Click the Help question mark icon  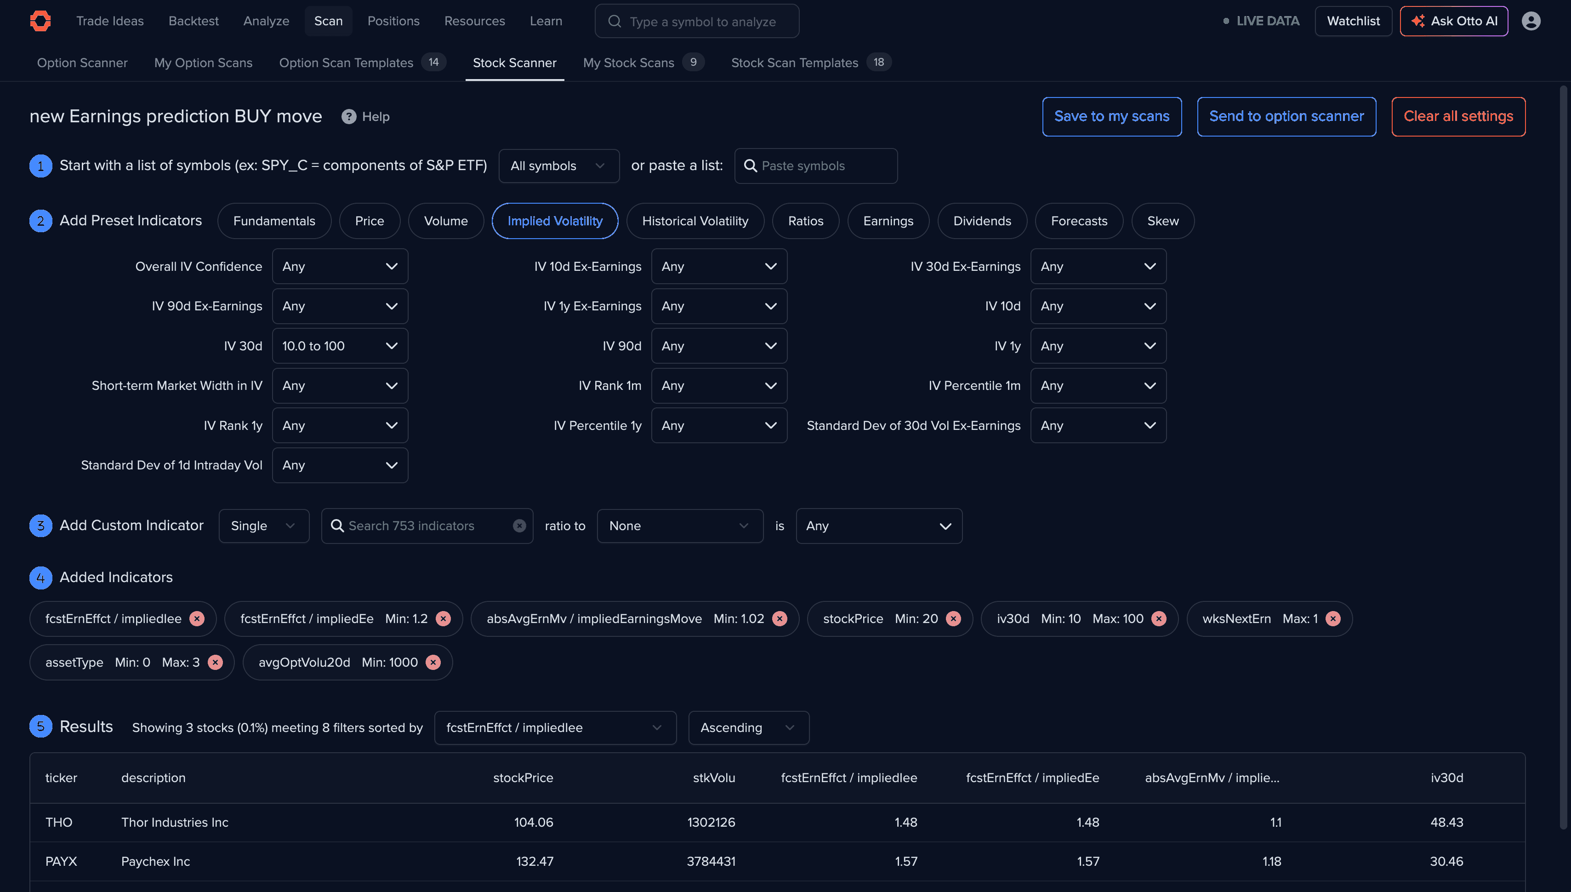(x=348, y=116)
